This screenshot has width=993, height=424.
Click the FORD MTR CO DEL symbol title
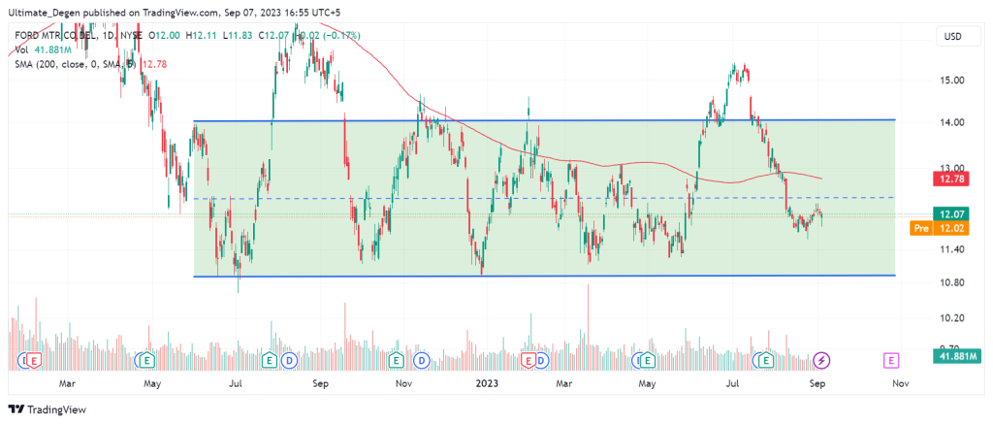click(x=53, y=35)
